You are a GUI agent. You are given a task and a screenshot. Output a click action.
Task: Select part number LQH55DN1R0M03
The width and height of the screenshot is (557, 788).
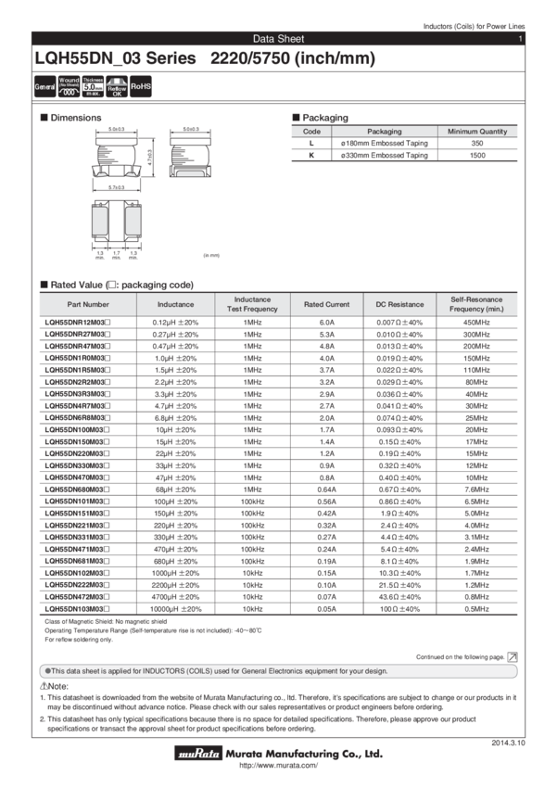(x=77, y=359)
